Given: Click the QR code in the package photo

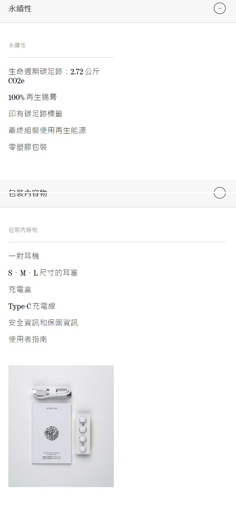Looking at the screenshot, I should pos(52,433).
